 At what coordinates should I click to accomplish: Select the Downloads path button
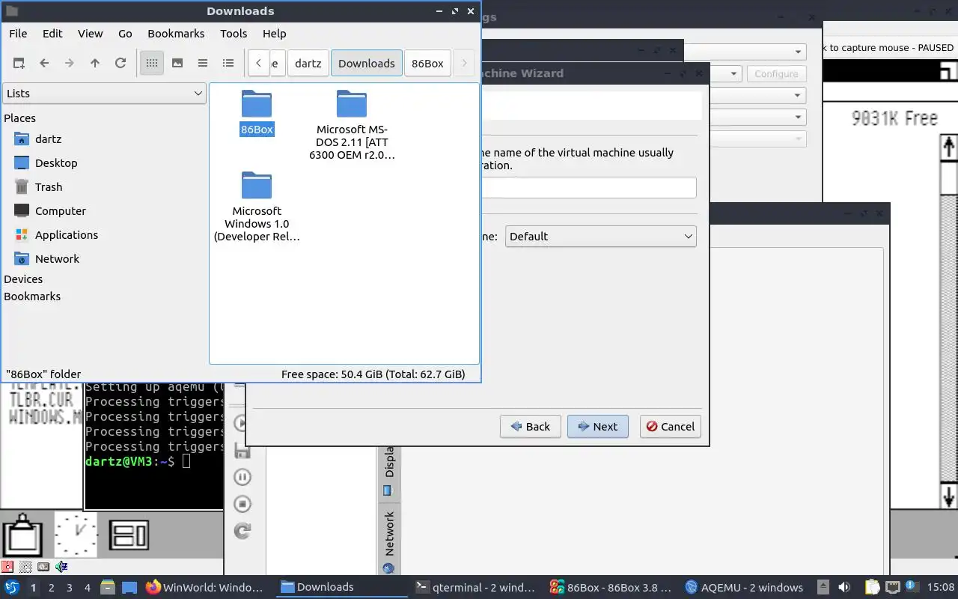(x=366, y=64)
